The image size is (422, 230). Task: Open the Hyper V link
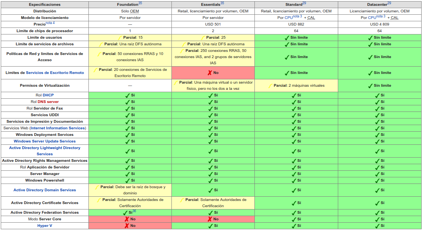tap(45, 226)
